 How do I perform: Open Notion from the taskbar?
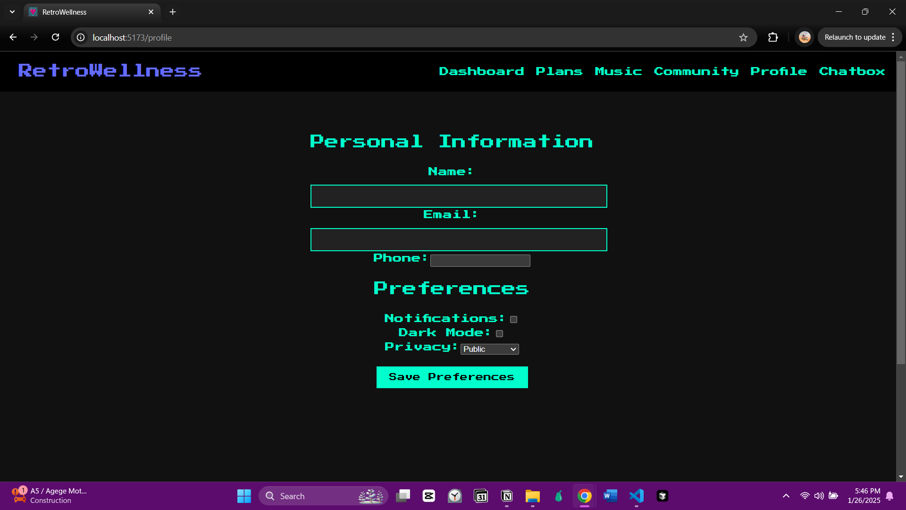point(507,496)
